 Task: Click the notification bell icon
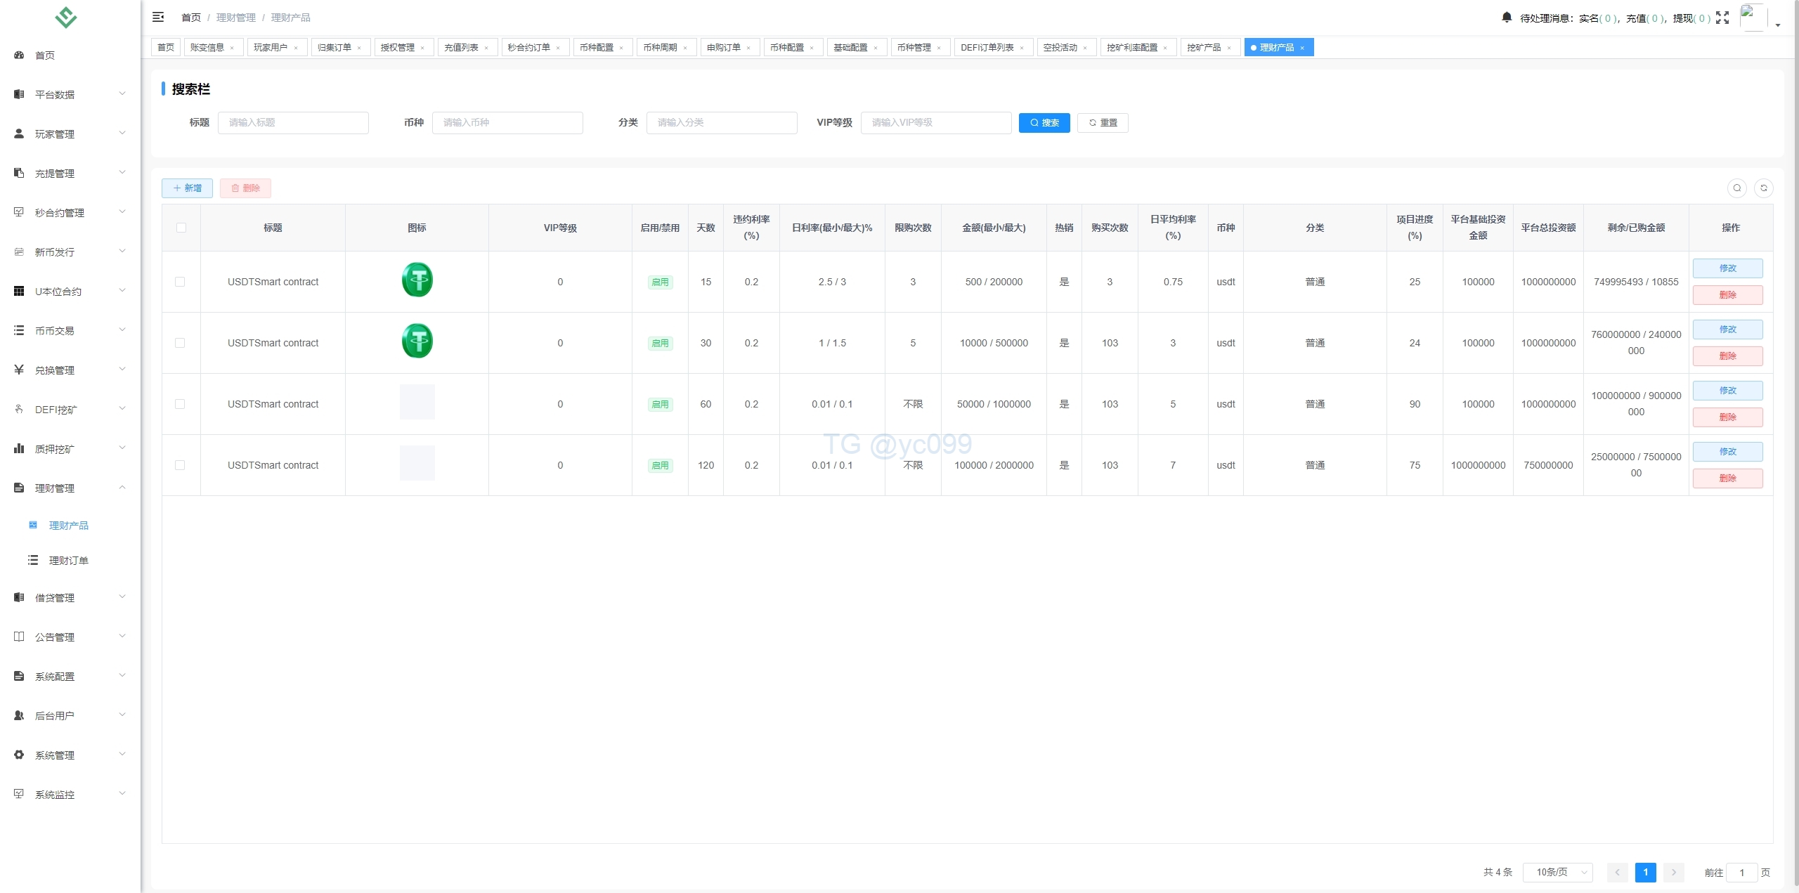[1506, 18]
